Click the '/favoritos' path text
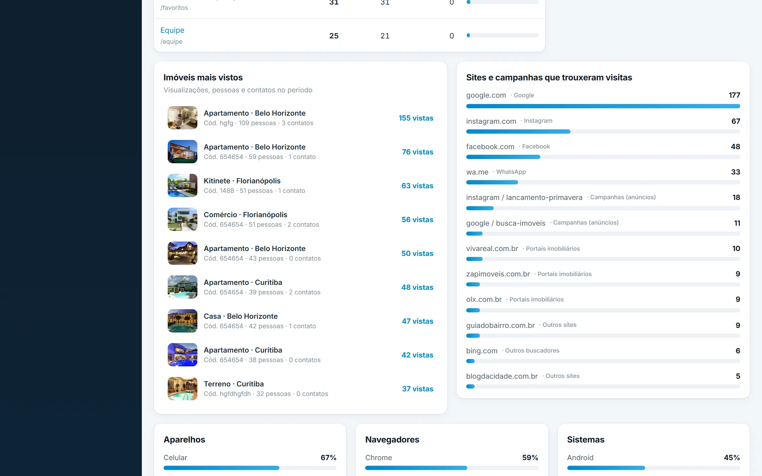The height and width of the screenshot is (476, 762). tap(174, 8)
